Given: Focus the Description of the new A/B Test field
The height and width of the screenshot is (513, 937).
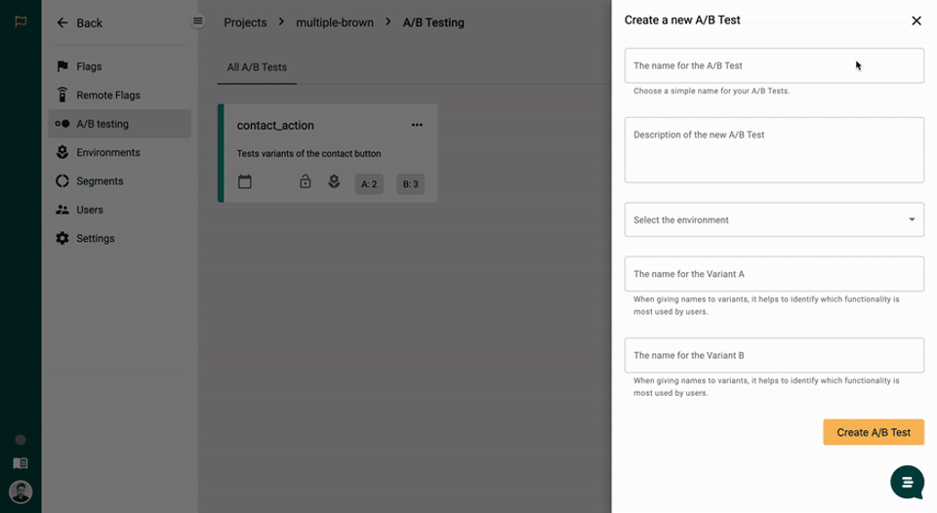Looking at the screenshot, I should 774,150.
